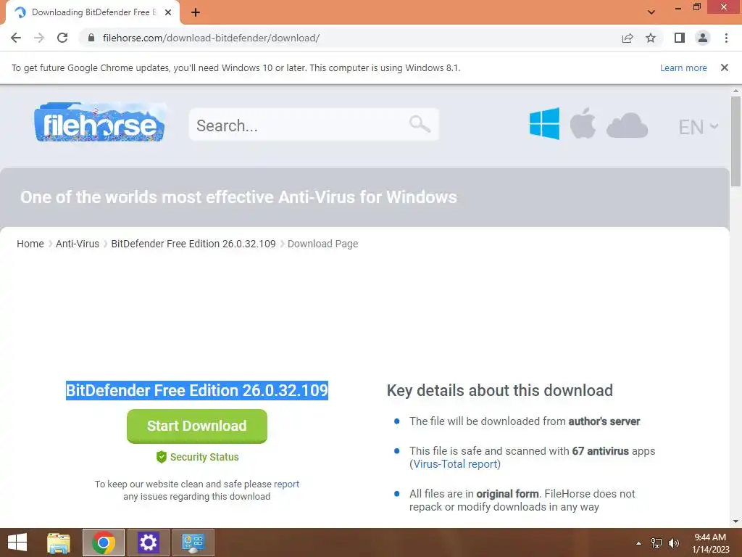
Task: Click the Download Page breadcrumb text
Action: coord(322,244)
